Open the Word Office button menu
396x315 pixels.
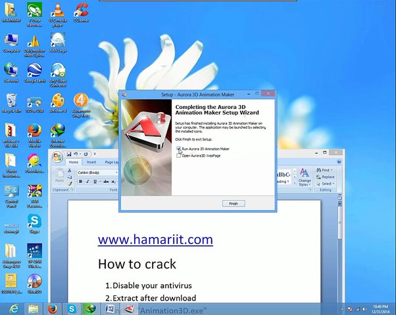[x=57, y=157]
